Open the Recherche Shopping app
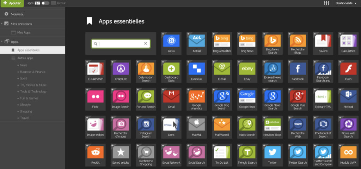The image size is (361, 169). click(146, 155)
